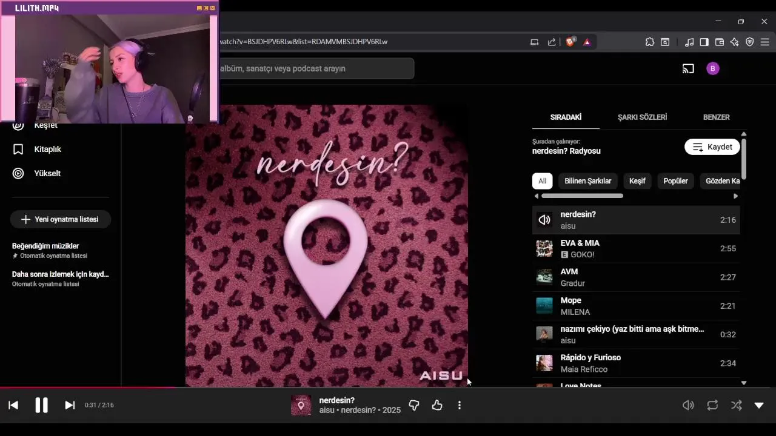776x436 pixels.
Task: Open the purple B account avatar
Action: (x=713, y=68)
